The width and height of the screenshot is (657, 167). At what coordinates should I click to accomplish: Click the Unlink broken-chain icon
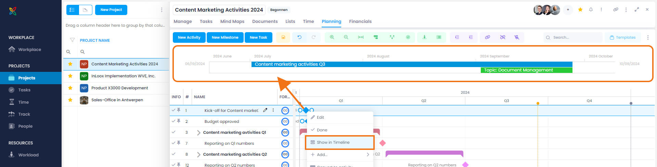[x=503, y=37]
